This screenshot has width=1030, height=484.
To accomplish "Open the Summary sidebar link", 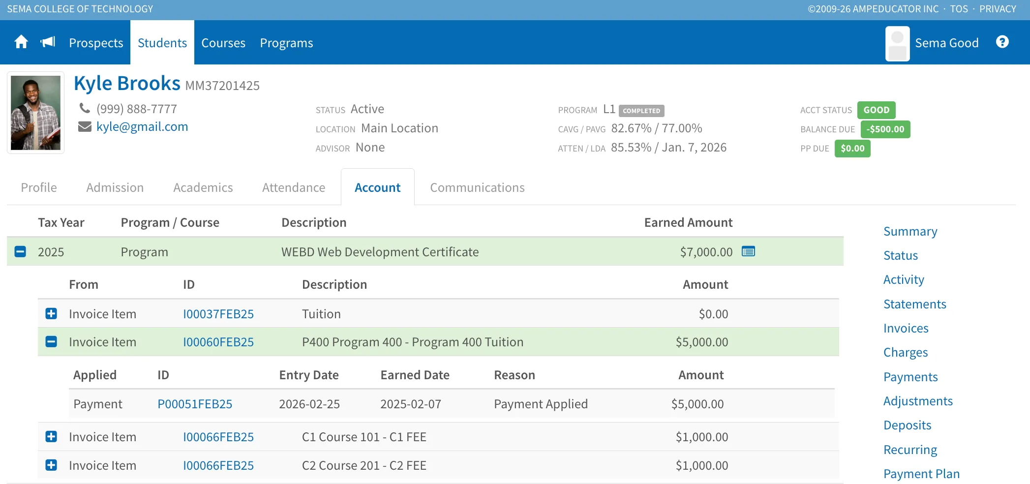I will (x=910, y=231).
